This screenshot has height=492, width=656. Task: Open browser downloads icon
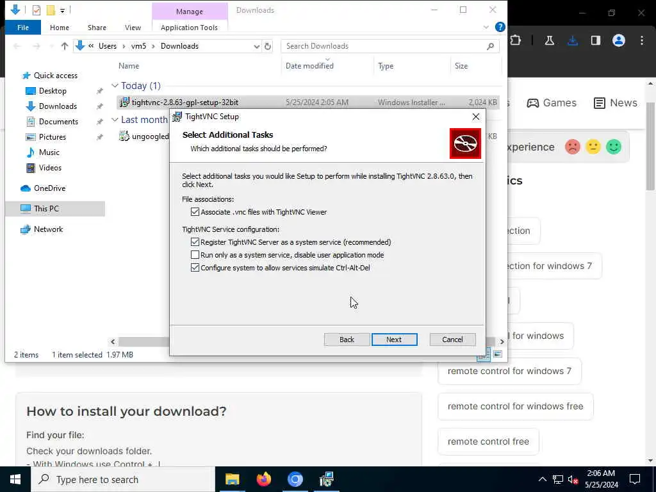[x=573, y=40]
